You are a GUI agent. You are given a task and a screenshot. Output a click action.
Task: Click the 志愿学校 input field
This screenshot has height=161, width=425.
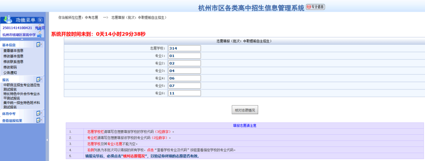point(184,48)
